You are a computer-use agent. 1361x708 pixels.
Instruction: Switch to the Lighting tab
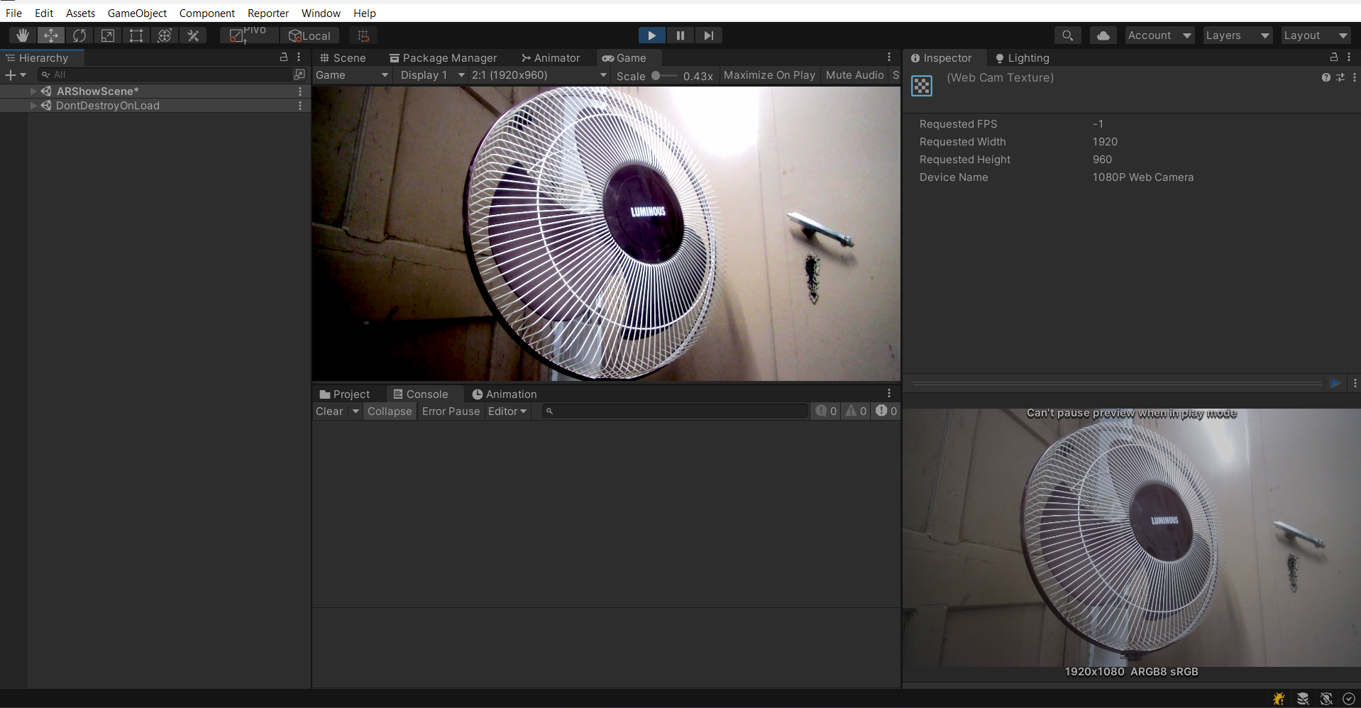[1027, 57]
